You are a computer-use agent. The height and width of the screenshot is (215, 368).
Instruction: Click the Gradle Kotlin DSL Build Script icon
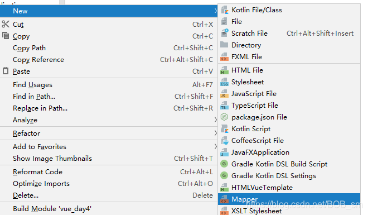click(224, 164)
